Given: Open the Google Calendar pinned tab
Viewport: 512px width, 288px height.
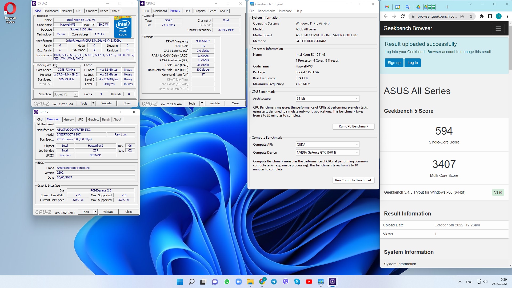Looking at the screenshot, I should click(398, 7).
